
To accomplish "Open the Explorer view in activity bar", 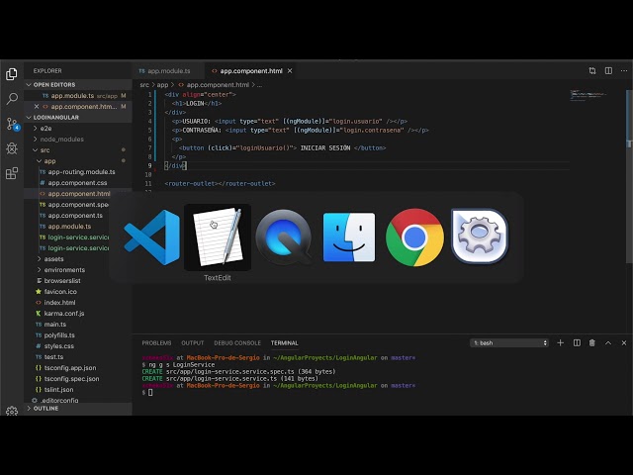I will [x=12, y=74].
